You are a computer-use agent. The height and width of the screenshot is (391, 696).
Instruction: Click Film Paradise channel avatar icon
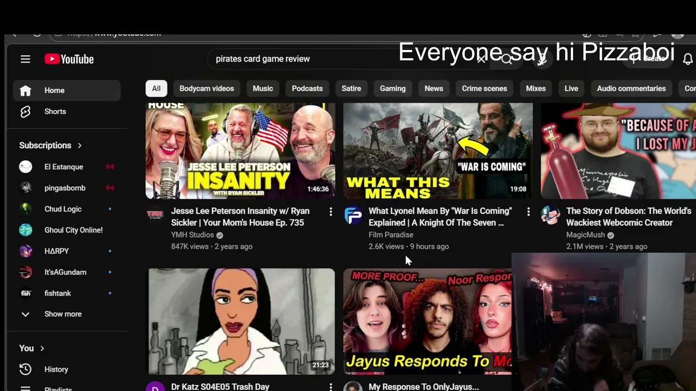[x=353, y=215]
